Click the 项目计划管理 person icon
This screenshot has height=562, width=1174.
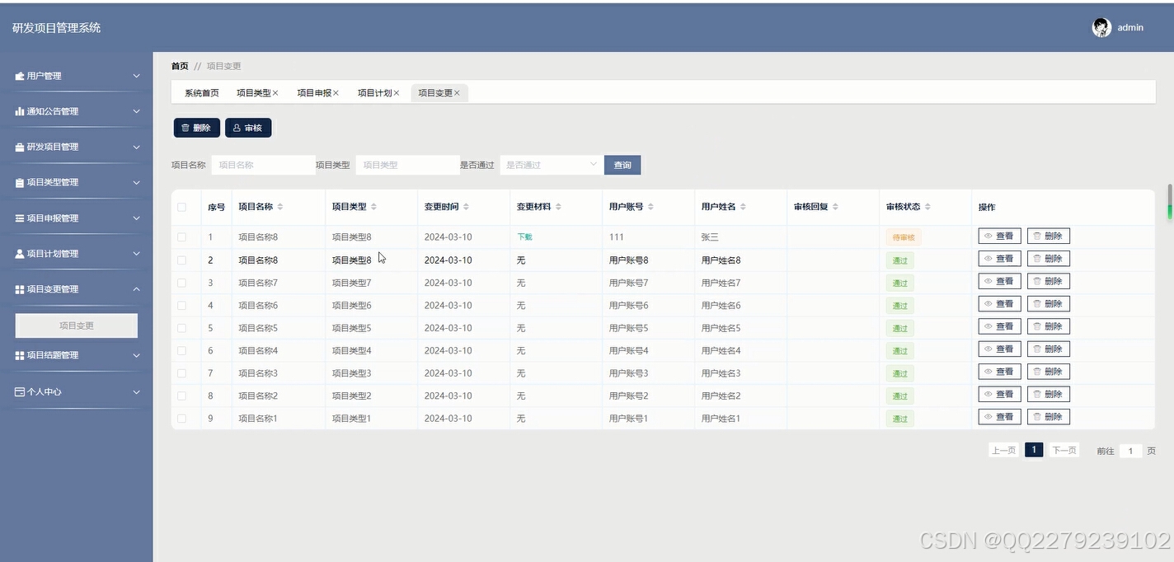(20, 253)
